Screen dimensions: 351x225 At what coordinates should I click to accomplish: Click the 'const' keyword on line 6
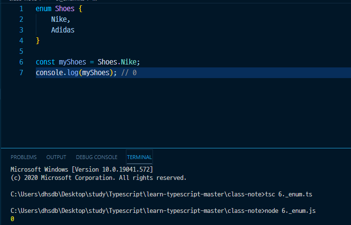[45, 62]
